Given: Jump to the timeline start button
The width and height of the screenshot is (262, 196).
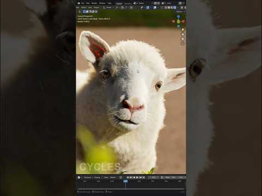Looking at the screenshot, I should (128, 177).
